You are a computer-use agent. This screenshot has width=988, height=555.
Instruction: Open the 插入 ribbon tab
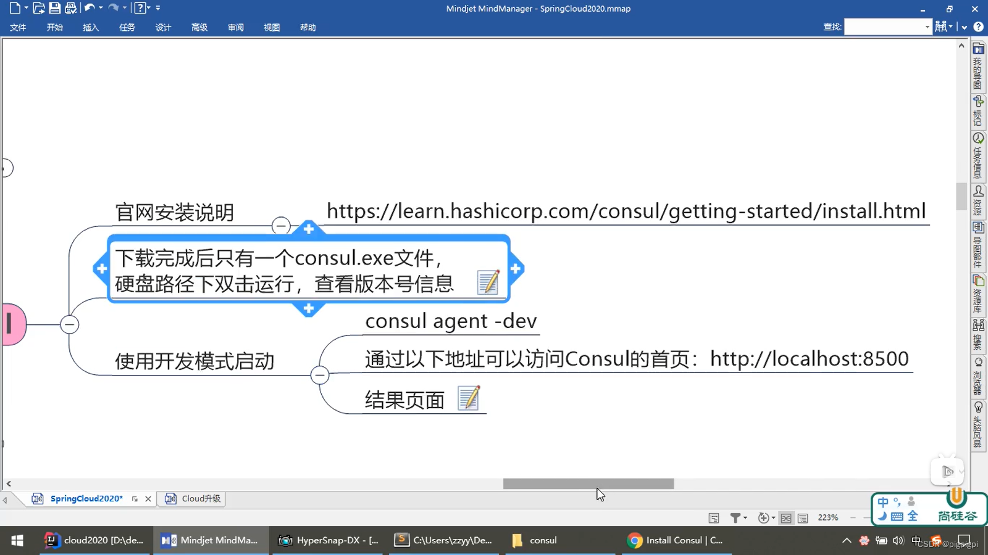tap(91, 27)
